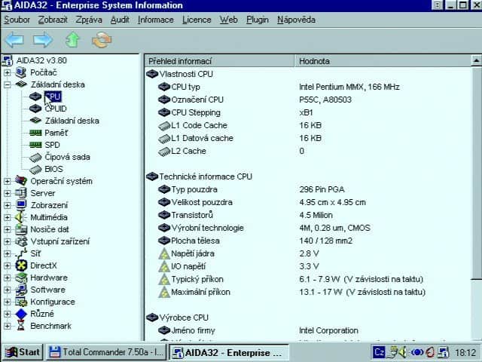Expand the Server tree node
This screenshot has width=482, height=362.
pyautogui.click(x=8, y=193)
